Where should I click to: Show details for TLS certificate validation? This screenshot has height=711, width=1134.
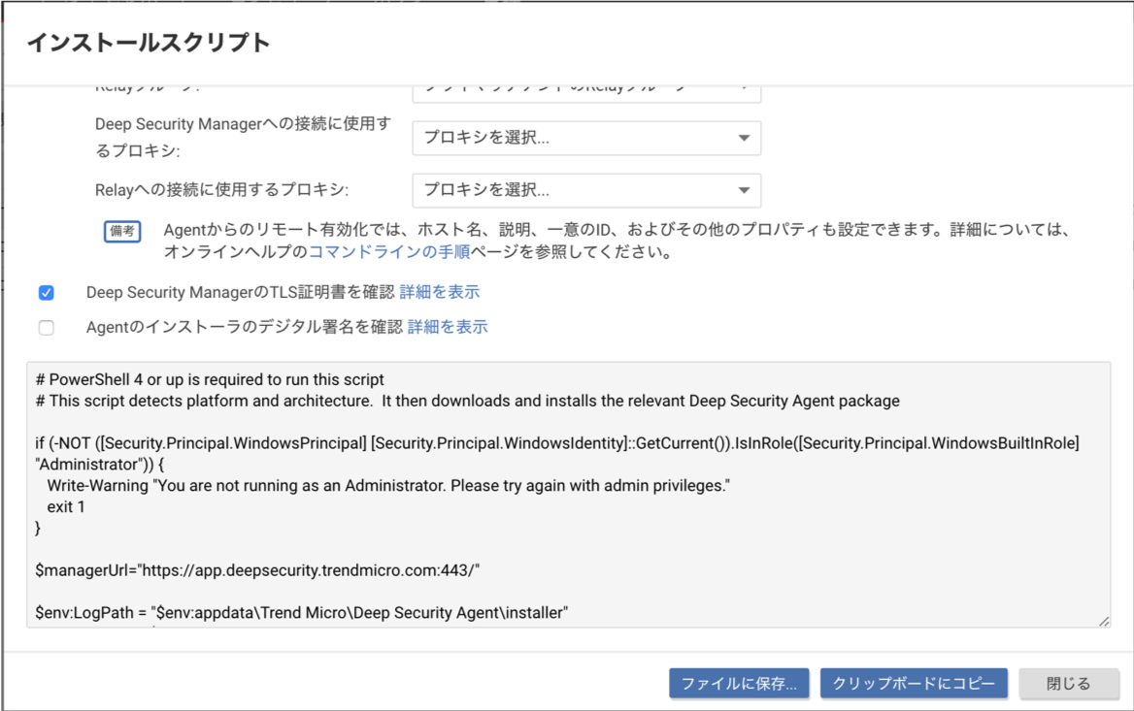click(x=440, y=292)
